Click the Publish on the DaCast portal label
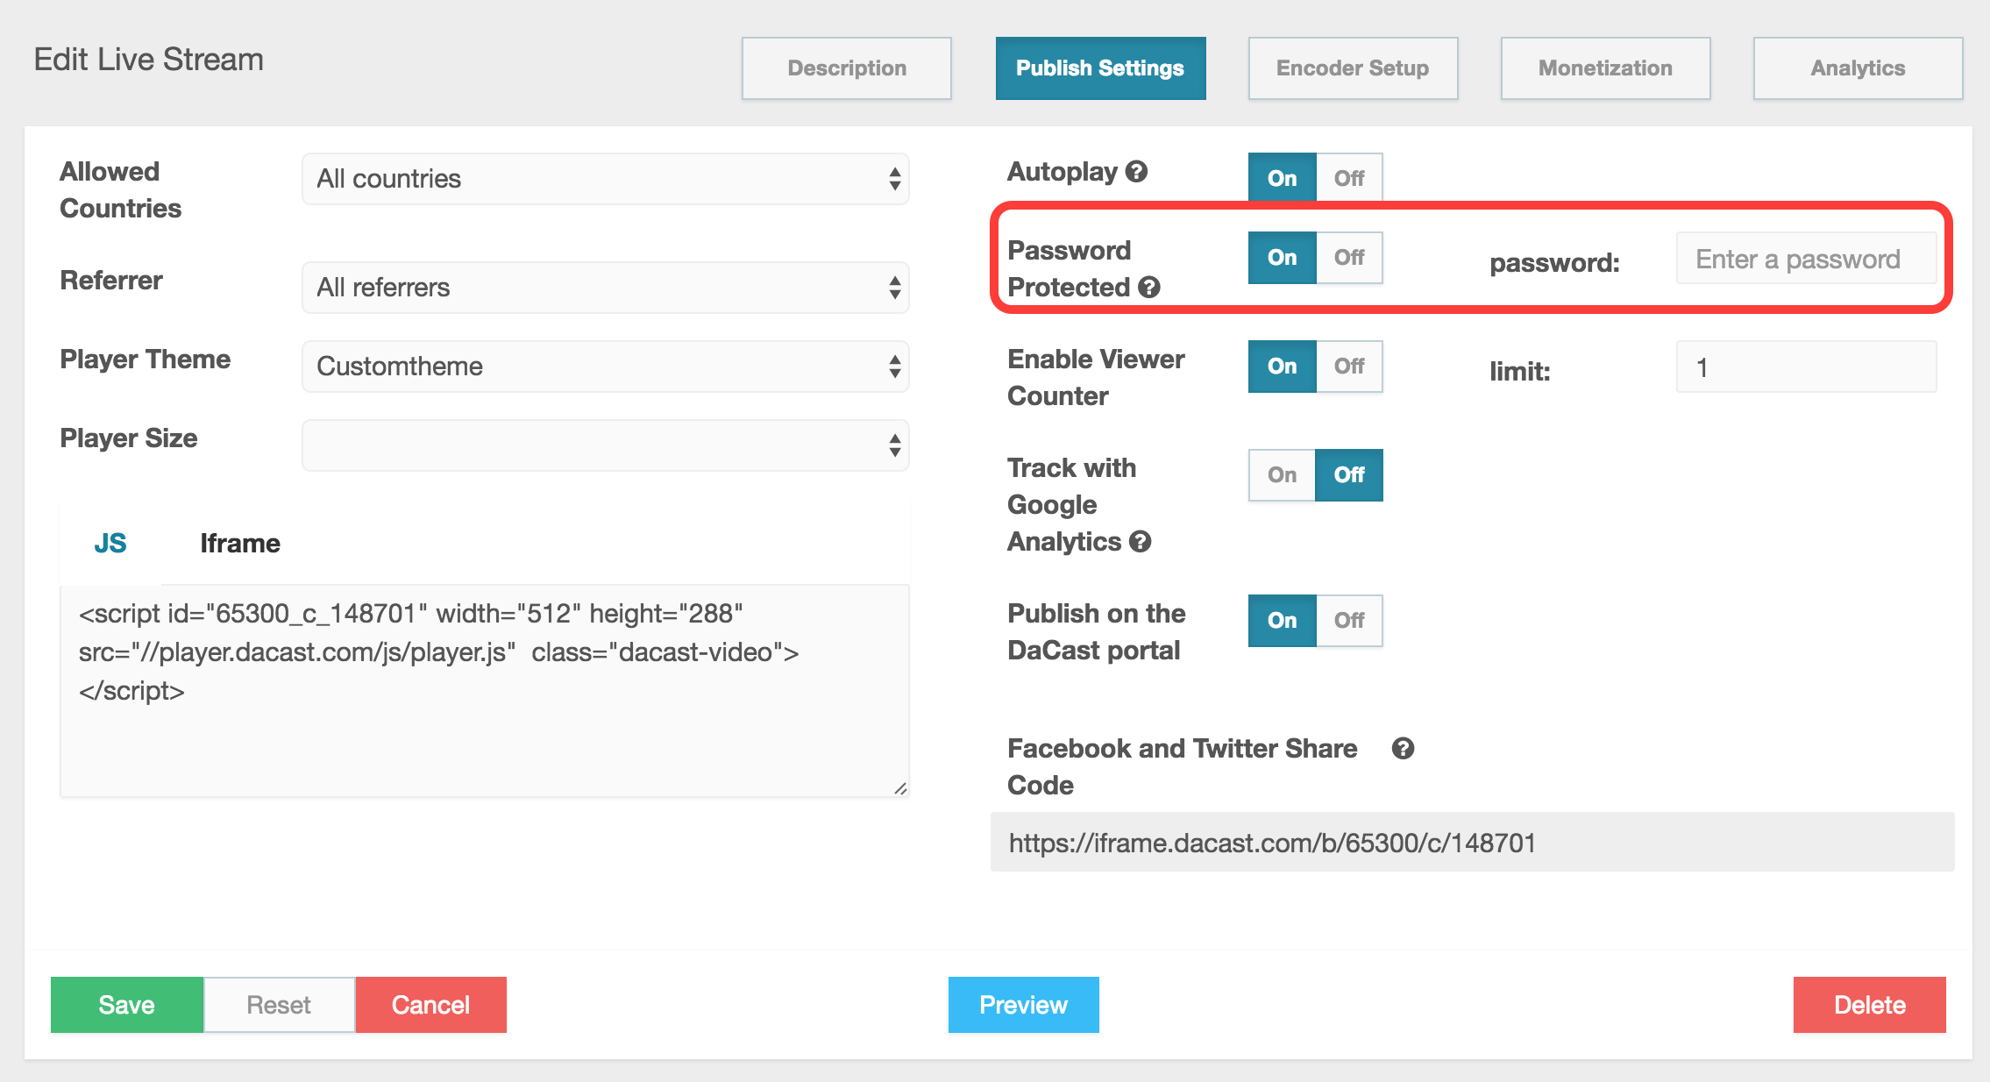1990x1082 pixels. click(1096, 632)
